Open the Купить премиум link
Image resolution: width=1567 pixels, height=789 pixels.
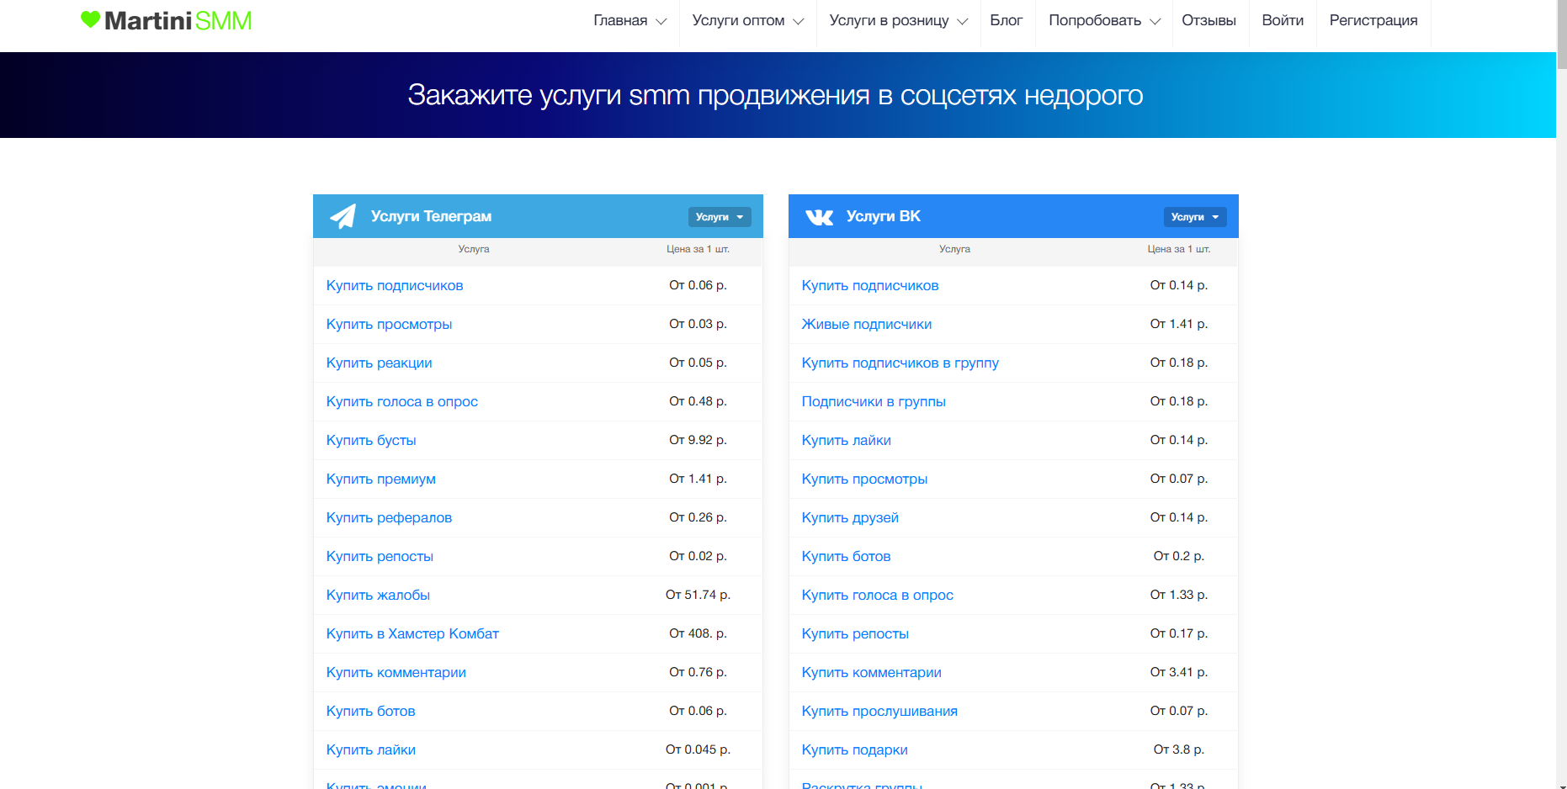[x=381, y=479]
